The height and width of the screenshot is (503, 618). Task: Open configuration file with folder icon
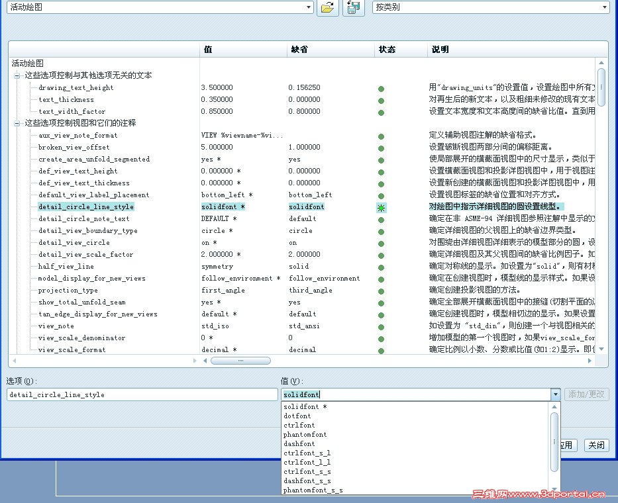pyautogui.click(x=327, y=7)
